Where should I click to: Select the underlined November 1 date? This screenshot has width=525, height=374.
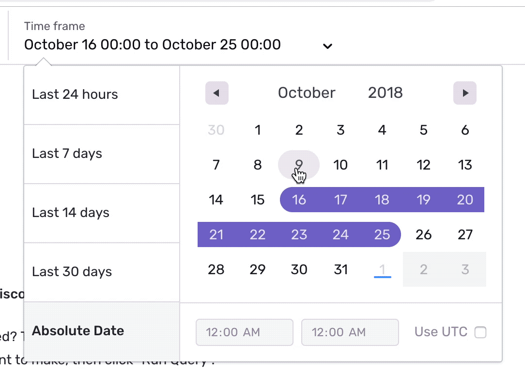[x=382, y=269]
